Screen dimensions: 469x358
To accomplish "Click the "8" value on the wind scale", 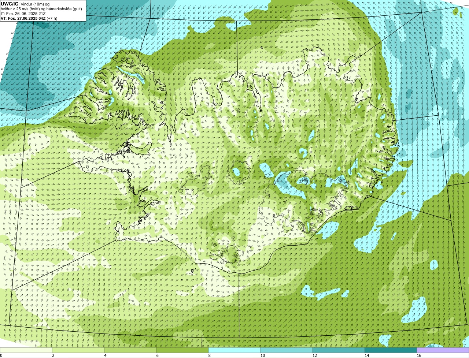I will (x=209, y=355).
